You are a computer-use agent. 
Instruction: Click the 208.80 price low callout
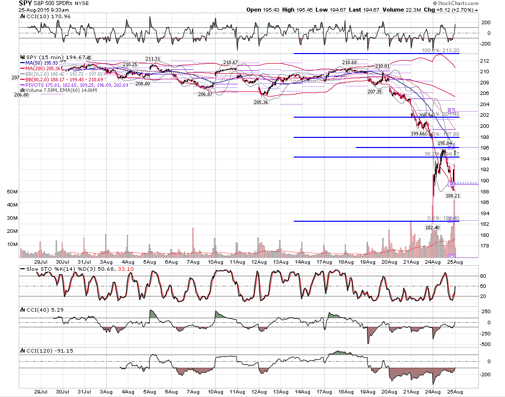point(143,84)
